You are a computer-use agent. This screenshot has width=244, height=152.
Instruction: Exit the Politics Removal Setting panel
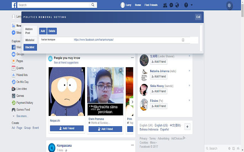tap(198, 17)
